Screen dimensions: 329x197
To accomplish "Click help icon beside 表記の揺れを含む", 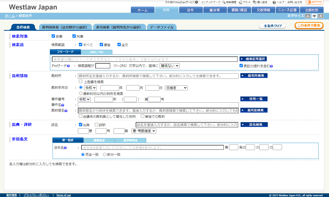I will pos(271,66).
